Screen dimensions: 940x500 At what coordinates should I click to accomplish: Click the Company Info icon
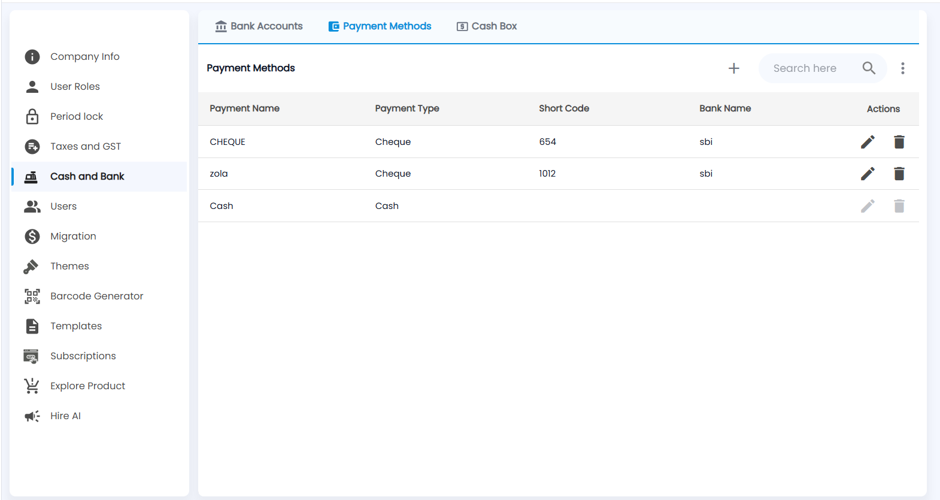point(32,57)
